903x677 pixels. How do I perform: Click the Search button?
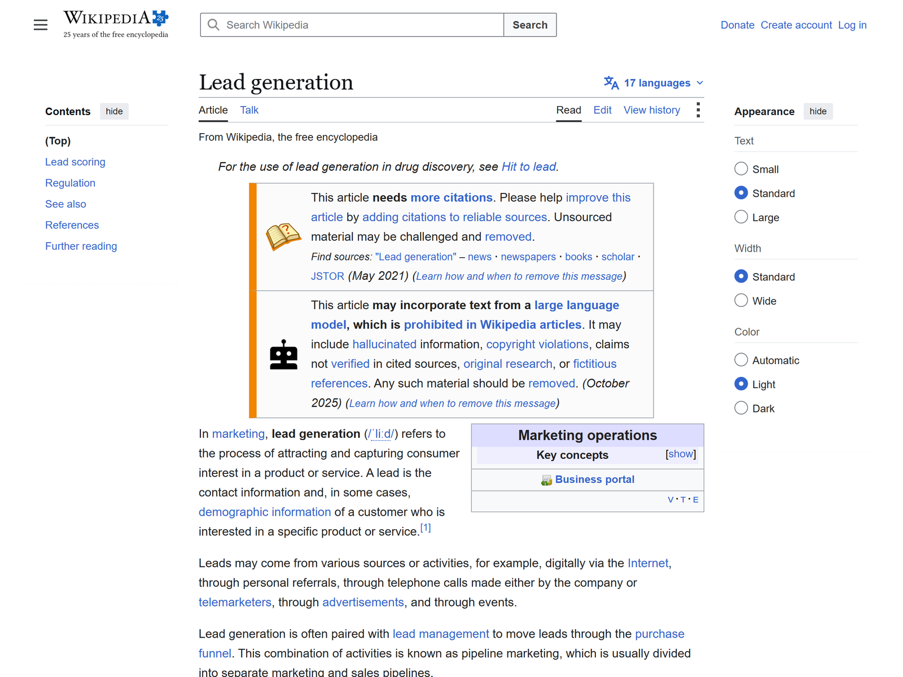tap(530, 25)
